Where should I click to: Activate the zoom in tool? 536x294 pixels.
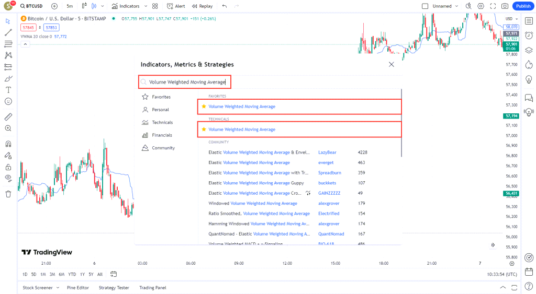[x=8, y=128]
